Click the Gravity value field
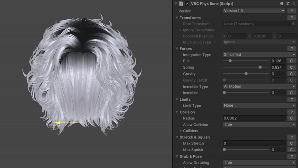Image resolution: width=298 pixels, height=168 pixels. [278, 74]
